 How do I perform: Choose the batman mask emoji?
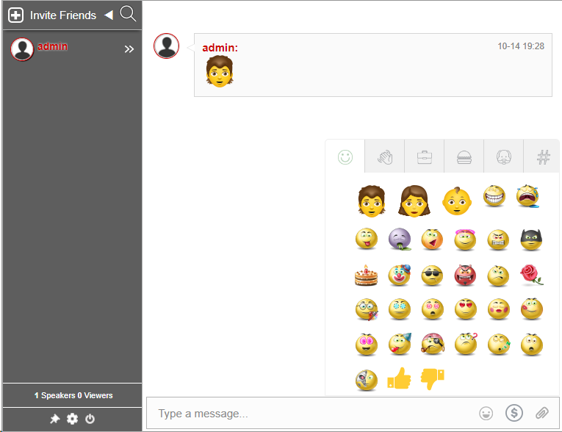click(x=531, y=240)
